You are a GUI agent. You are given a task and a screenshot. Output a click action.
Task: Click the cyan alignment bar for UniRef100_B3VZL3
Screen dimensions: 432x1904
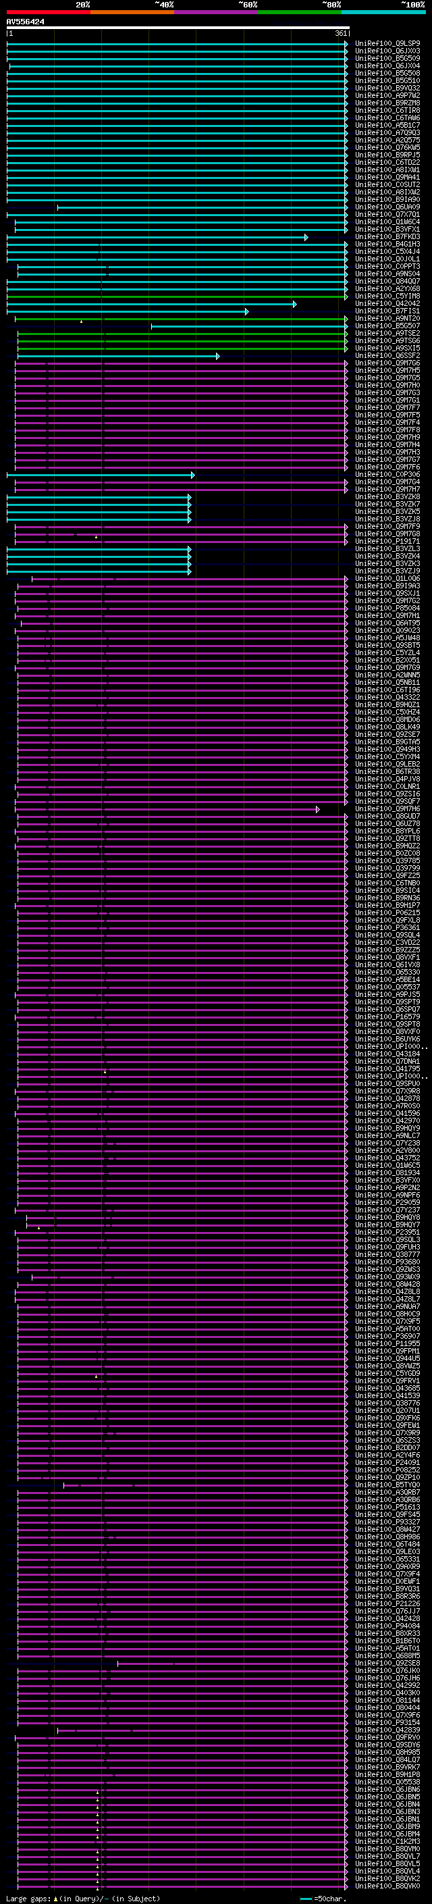(99, 549)
